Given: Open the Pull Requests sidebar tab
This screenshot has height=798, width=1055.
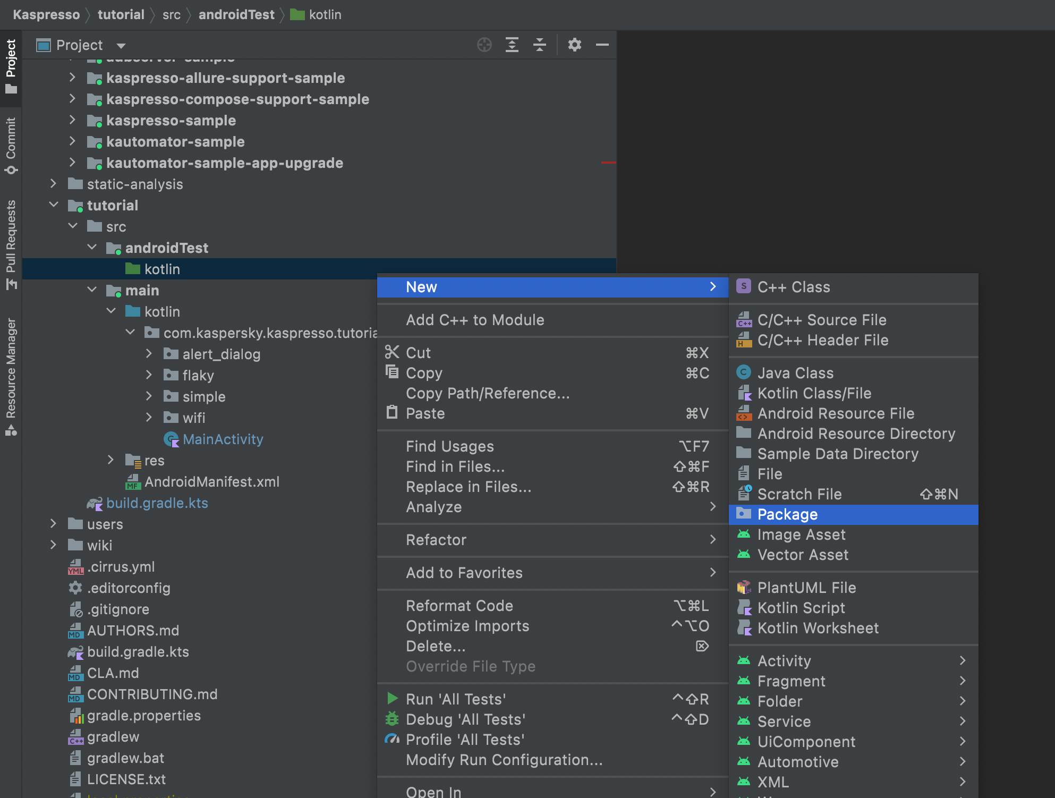Looking at the screenshot, I should coord(11,244).
